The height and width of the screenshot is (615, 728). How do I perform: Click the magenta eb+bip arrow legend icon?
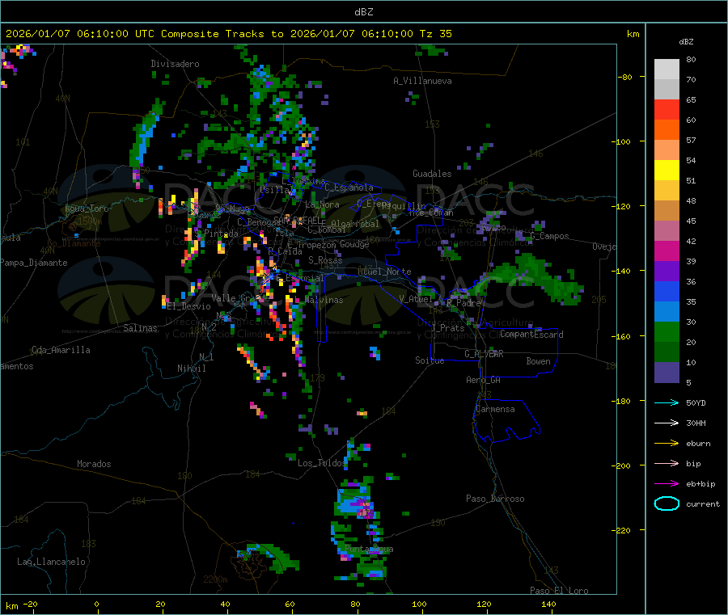pyautogui.click(x=667, y=484)
